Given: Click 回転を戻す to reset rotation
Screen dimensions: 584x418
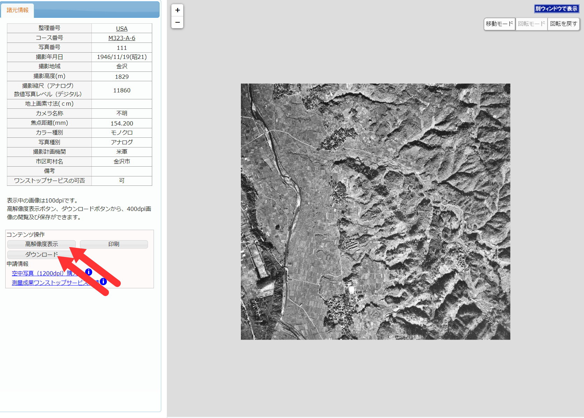Looking at the screenshot, I should point(563,24).
